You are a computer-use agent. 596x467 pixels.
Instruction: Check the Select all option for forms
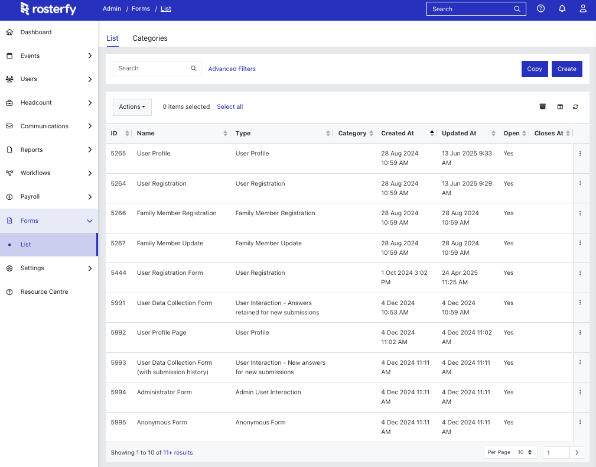(230, 106)
